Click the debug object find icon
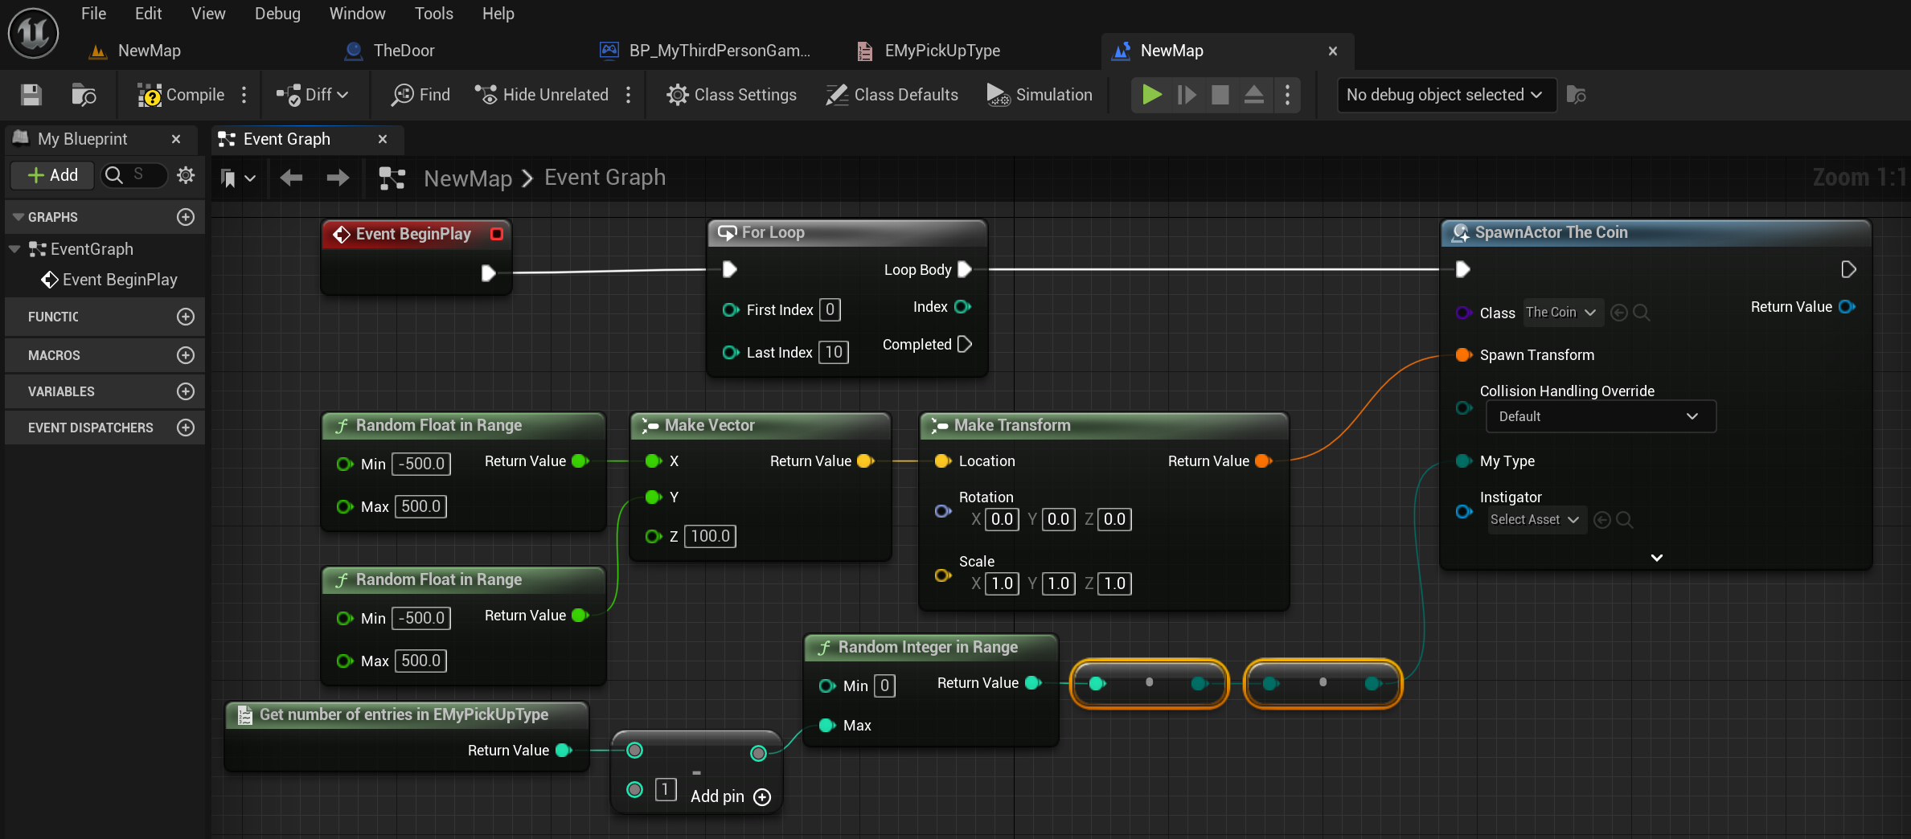1911x839 pixels. (x=1577, y=95)
